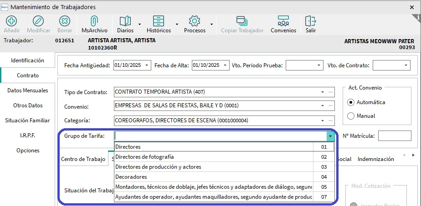Switch to the Identificación tab
Image resolution: width=421 pixels, height=206 pixels.
point(27,60)
